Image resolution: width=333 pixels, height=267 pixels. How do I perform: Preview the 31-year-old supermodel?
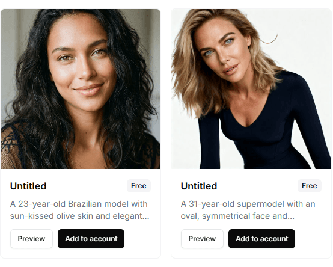[202, 239]
